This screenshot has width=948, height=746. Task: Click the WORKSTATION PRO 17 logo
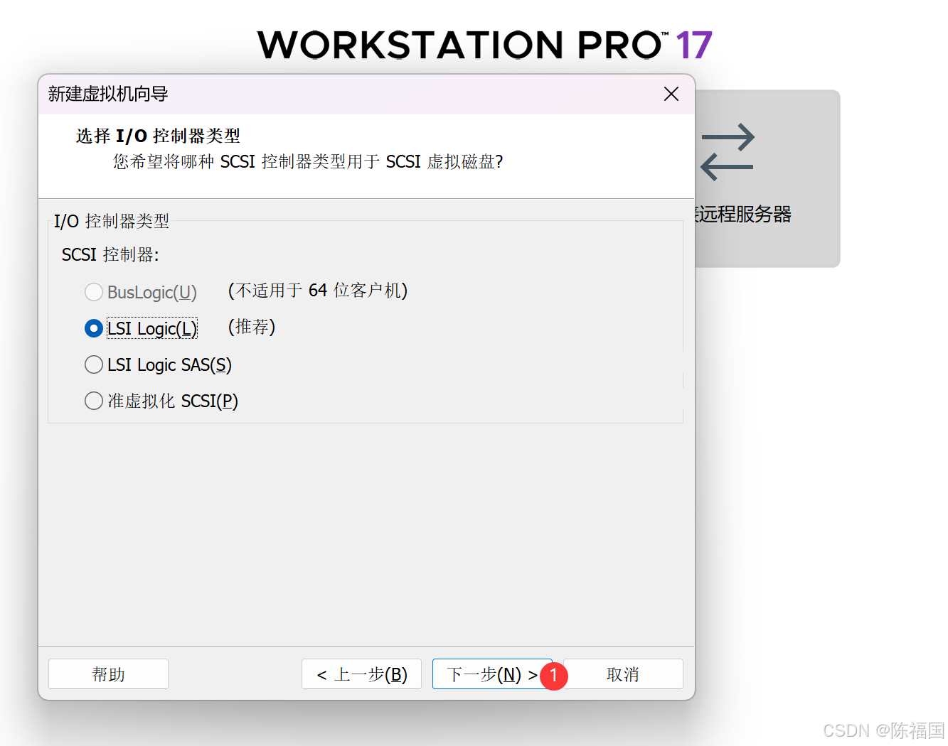coord(484,45)
